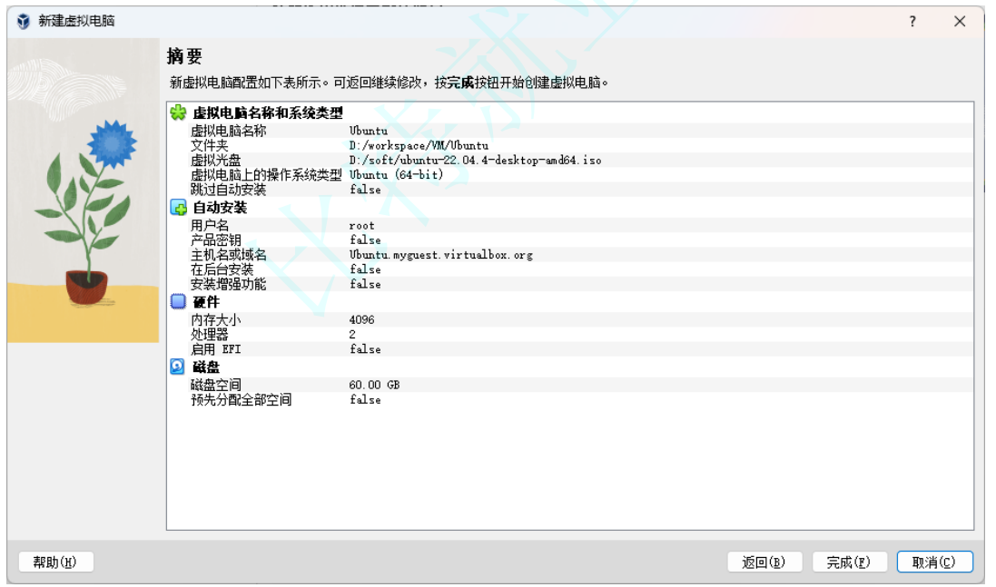The width and height of the screenshot is (996, 587).
Task: Click the 文件夹 label
Action: (x=210, y=145)
